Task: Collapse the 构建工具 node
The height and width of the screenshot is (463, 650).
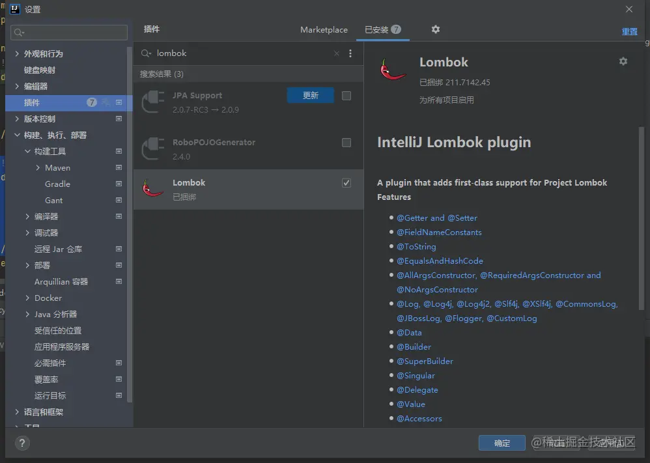Action: [27, 151]
